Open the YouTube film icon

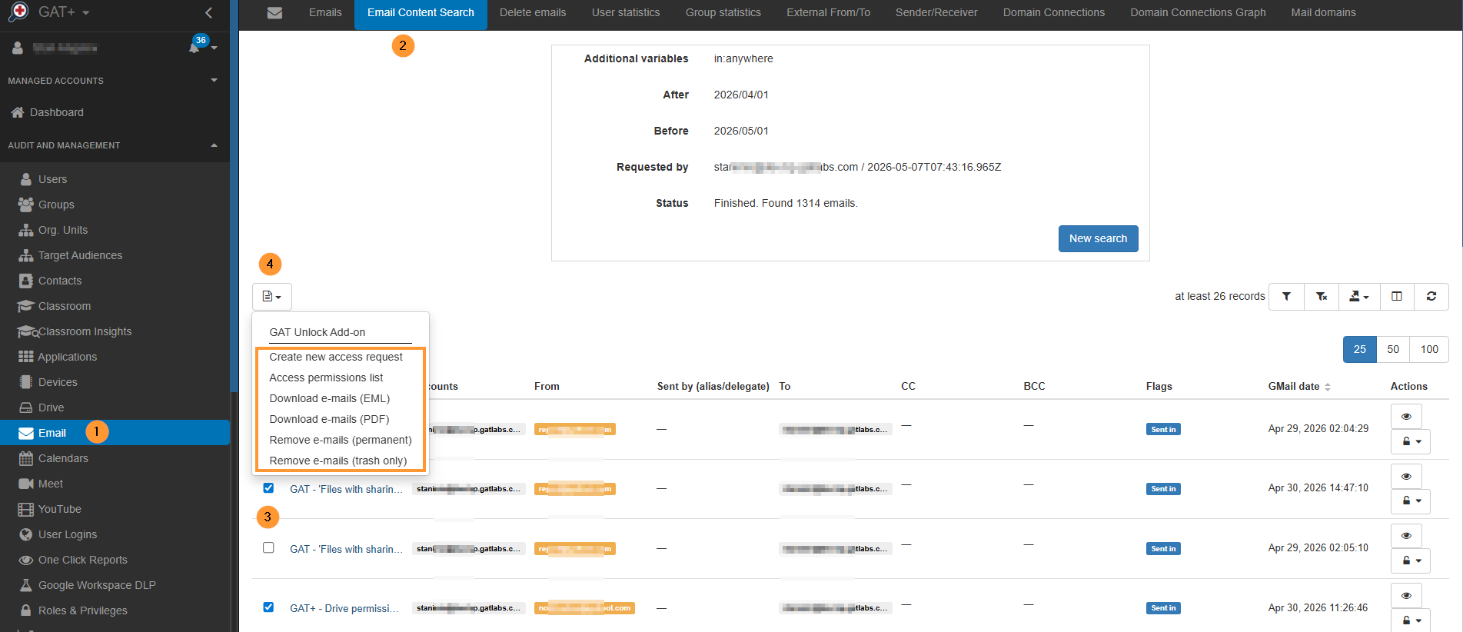26,509
